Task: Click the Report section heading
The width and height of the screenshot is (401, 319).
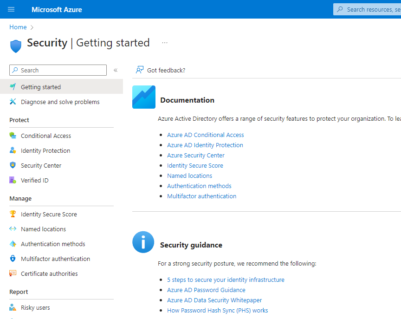Action: tap(19, 292)
